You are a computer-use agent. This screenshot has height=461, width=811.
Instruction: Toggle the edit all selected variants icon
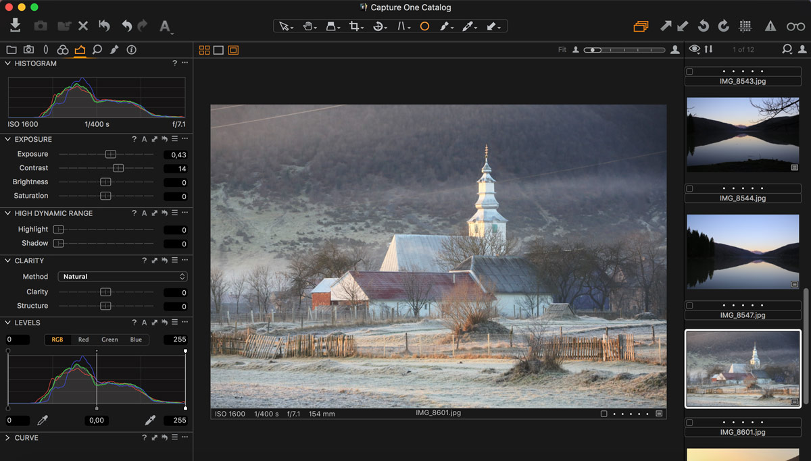pyautogui.click(x=641, y=26)
